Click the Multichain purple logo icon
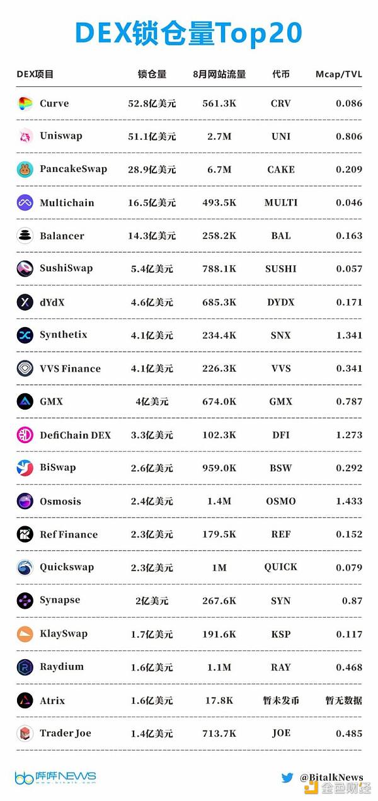 (25, 203)
